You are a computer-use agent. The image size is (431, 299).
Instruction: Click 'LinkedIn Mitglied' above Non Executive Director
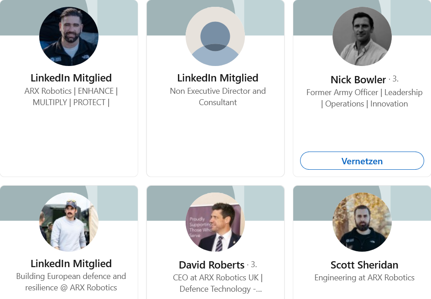coord(218,78)
